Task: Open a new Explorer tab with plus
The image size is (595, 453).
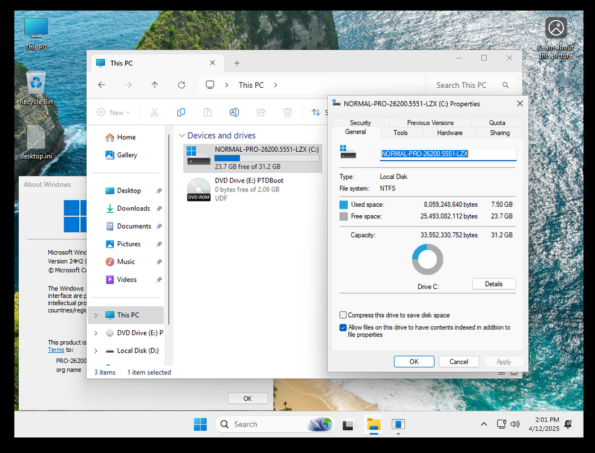Action: pos(237,63)
